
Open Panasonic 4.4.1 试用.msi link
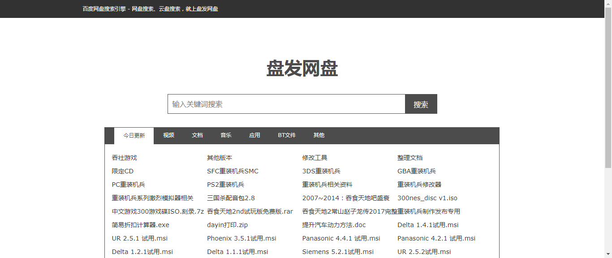(341, 238)
